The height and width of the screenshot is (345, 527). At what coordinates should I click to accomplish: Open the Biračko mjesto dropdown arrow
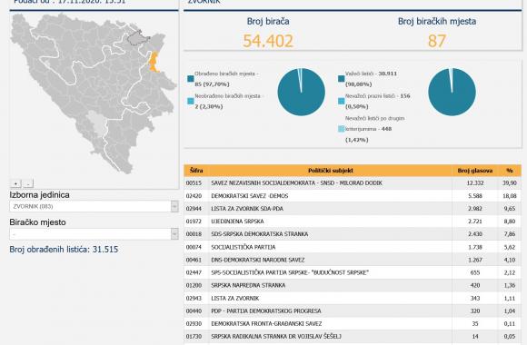click(174, 234)
